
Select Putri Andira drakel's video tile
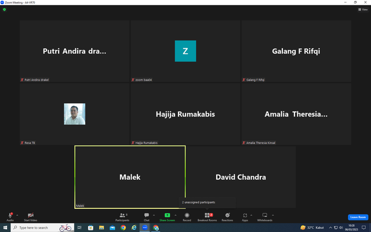[75, 51]
